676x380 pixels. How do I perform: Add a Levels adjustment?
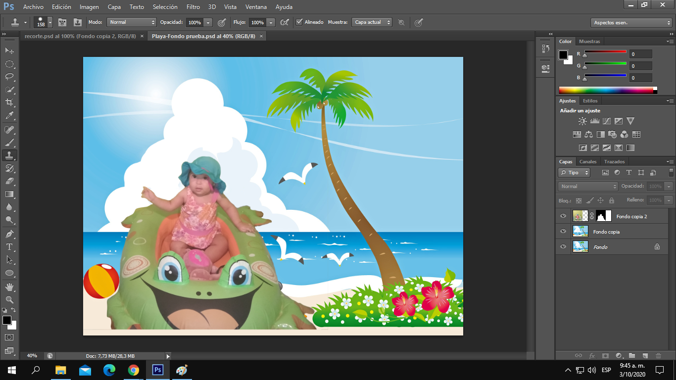[x=595, y=121]
